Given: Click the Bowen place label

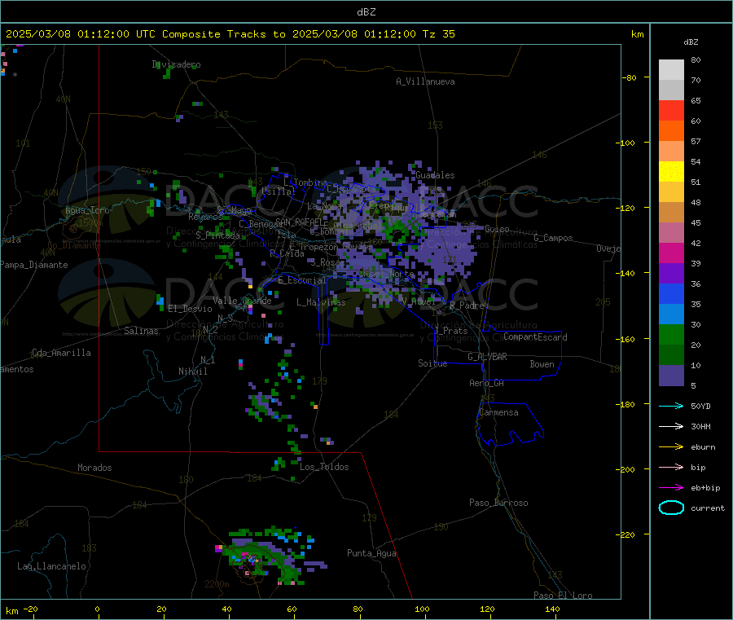Looking at the screenshot, I should tap(542, 364).
